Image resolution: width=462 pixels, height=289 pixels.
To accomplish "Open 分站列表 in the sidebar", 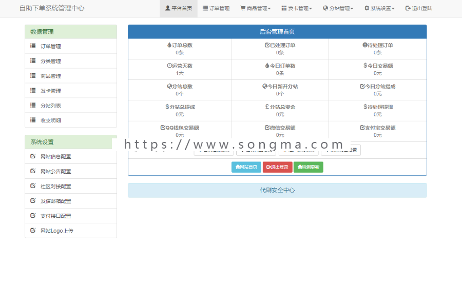I will [x=71, y=105].
